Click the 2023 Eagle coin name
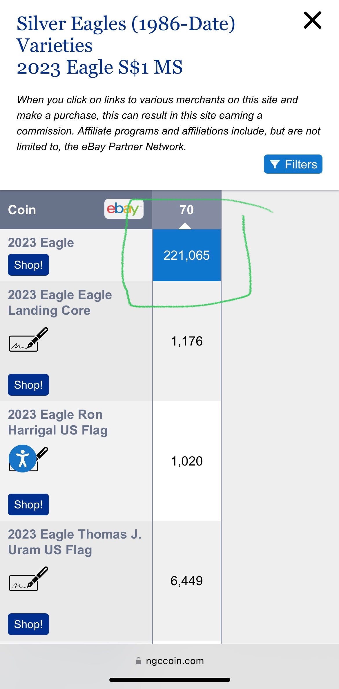Viewport: 339px width, 689px height. 41,243
